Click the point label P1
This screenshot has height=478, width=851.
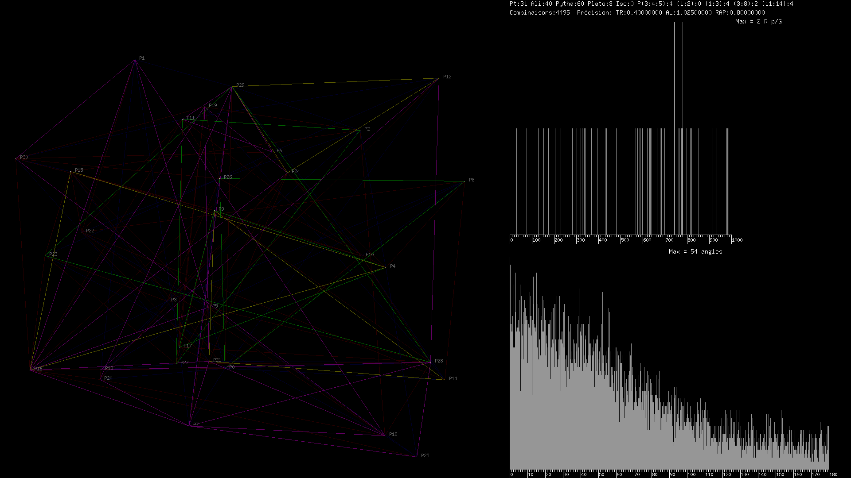[142, 58]
